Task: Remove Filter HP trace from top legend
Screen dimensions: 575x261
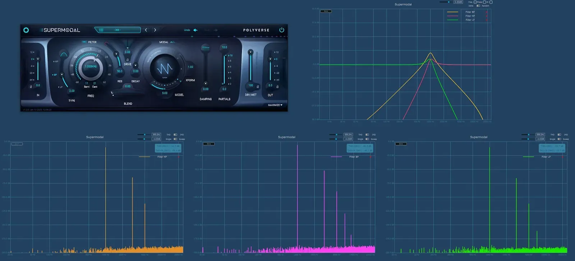Action: tap(487, 16)
